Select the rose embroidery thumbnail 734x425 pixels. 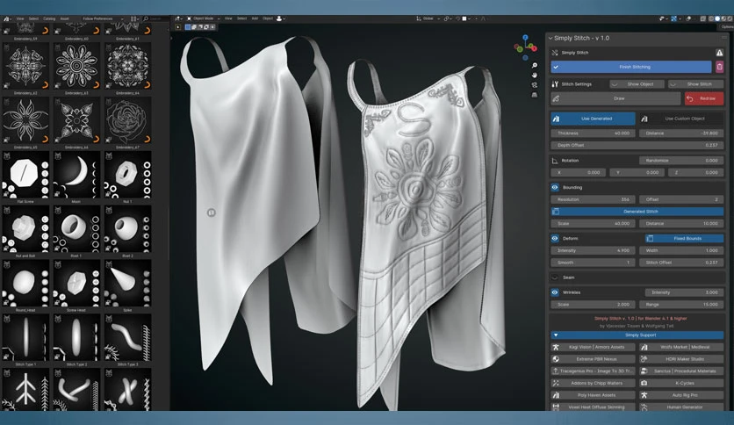[128, 120]
